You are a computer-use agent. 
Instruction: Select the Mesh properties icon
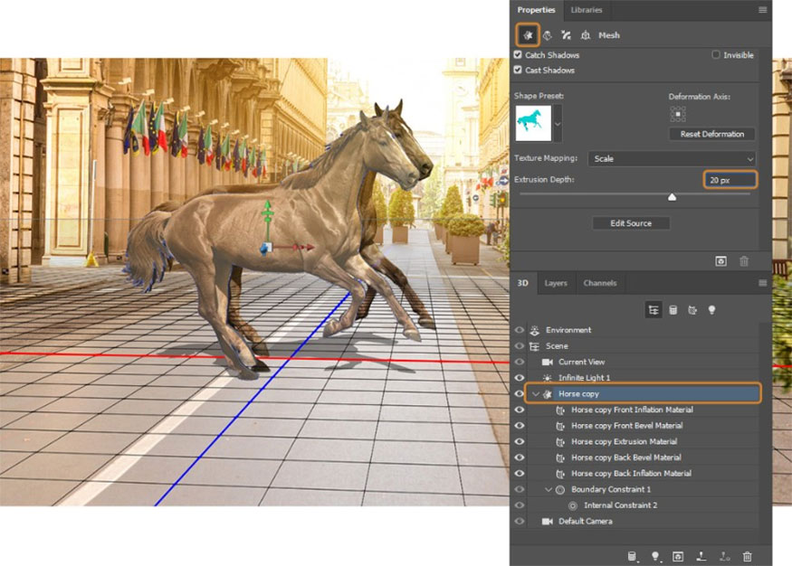click(527, 35)
